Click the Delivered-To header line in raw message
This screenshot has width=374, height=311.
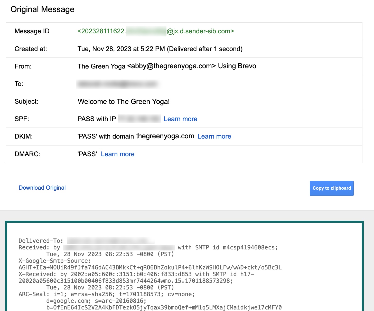tap(41, 241)
